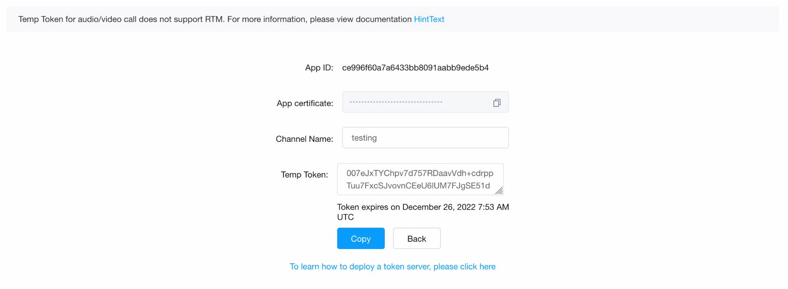Click inside the Temp Token text area
Screen dimensions: 788x289
[419, 179]
